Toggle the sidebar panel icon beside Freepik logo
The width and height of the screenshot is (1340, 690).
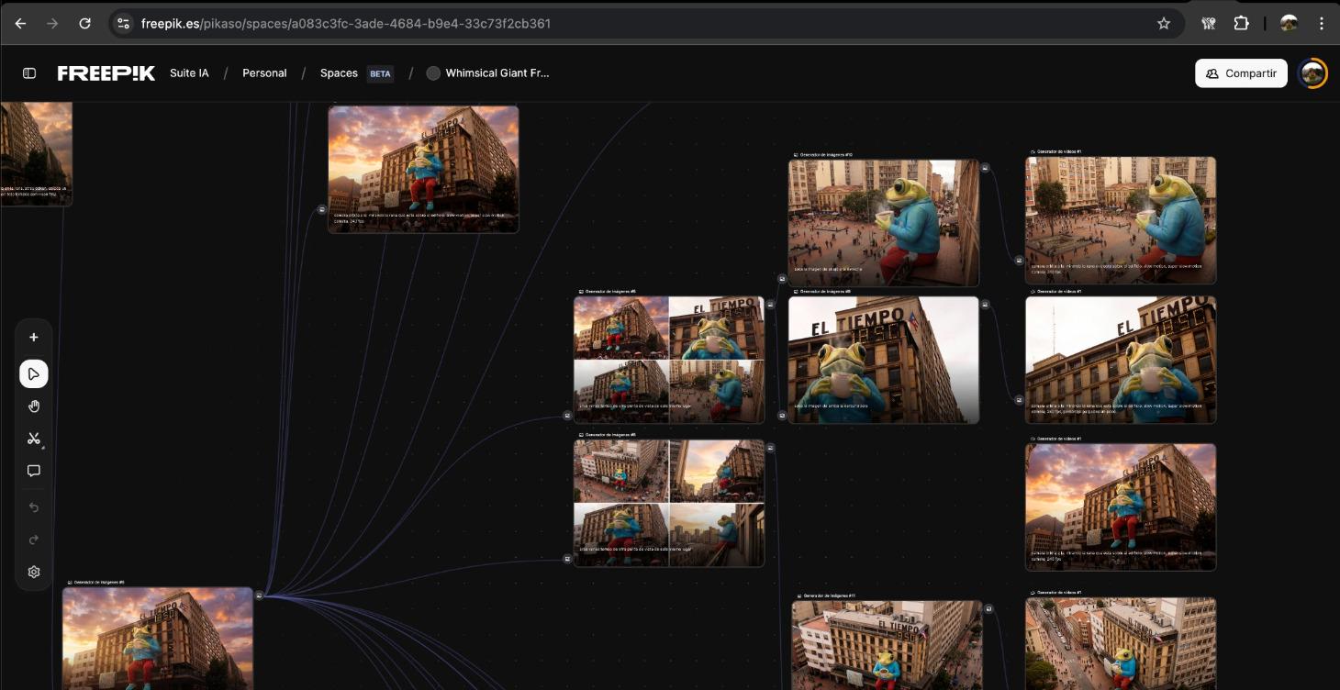[x=29, y=73]
